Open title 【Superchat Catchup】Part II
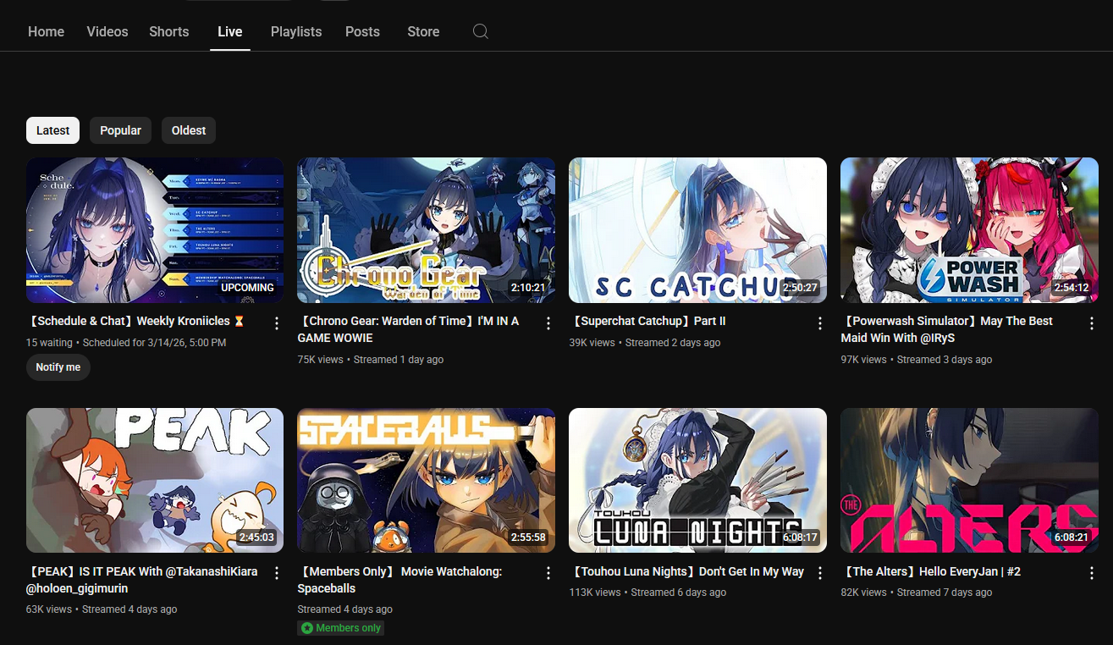This screenshot has width=1113, height=645. [x=647, y=322]
